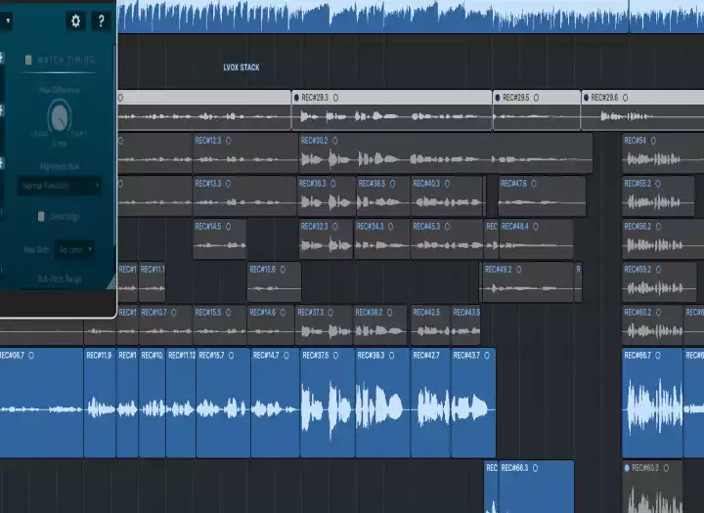Click the circle icon on clip REC#14.5

coord(228,227)
